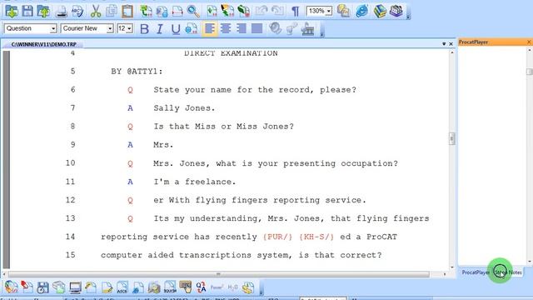533x300 pixels.
Task: Click the down arrow of transcript scrollbar
Action: (x=451, y=267)
